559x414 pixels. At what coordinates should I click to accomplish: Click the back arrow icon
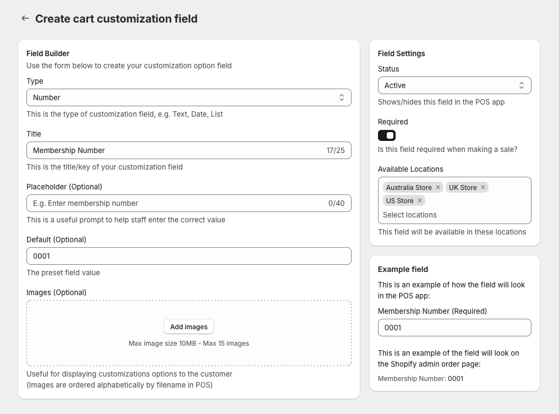click(x=25, y=19)
